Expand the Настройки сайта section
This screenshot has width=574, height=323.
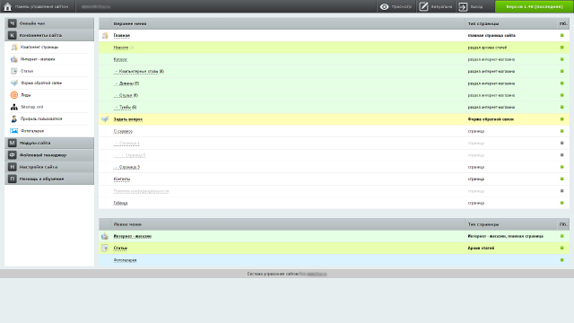(x=49, y=167)
